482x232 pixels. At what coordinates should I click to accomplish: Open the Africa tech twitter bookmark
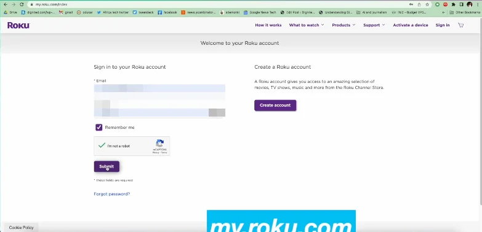click(113, 12)
